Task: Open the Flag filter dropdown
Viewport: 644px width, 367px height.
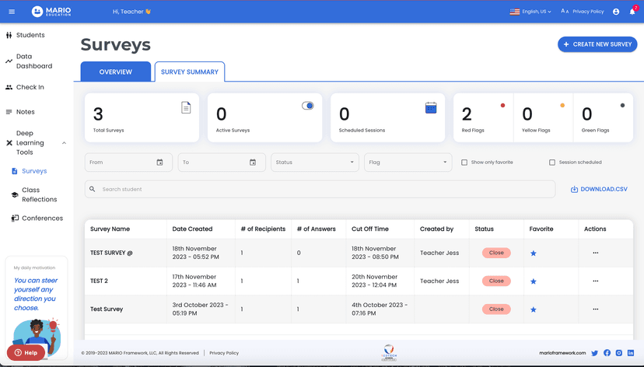Action: (408, 163)
